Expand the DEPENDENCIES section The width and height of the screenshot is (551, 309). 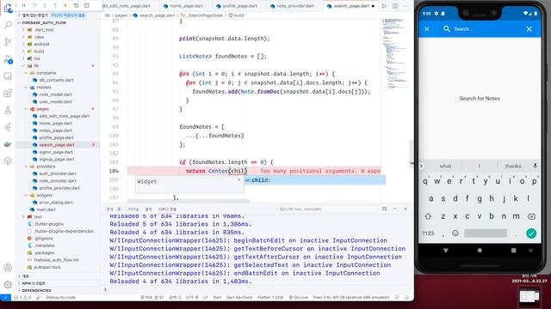click(36, 290)
